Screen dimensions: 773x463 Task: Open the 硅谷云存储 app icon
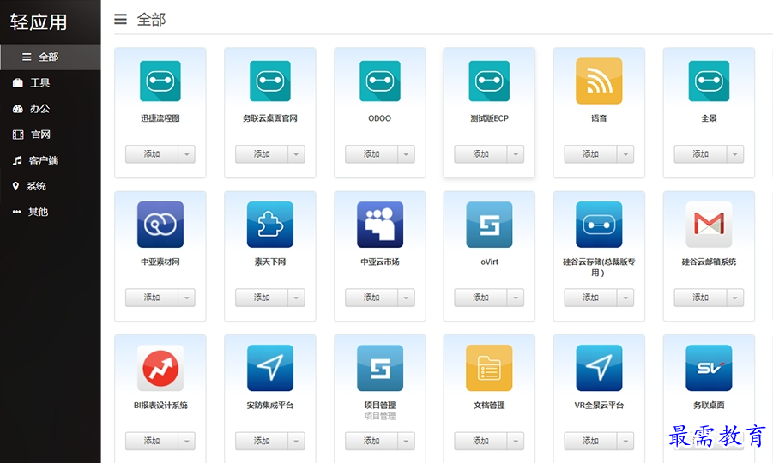599,224
